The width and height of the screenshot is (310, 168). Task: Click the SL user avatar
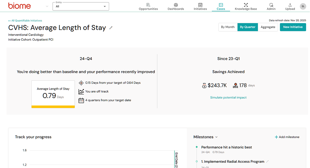tap(303, 6)
